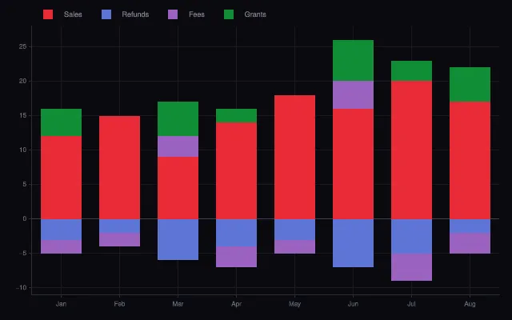Select the red Sales bar for Jul
Image resolution: width=512 pixels, height=320 pixels.
coord(411,150)
